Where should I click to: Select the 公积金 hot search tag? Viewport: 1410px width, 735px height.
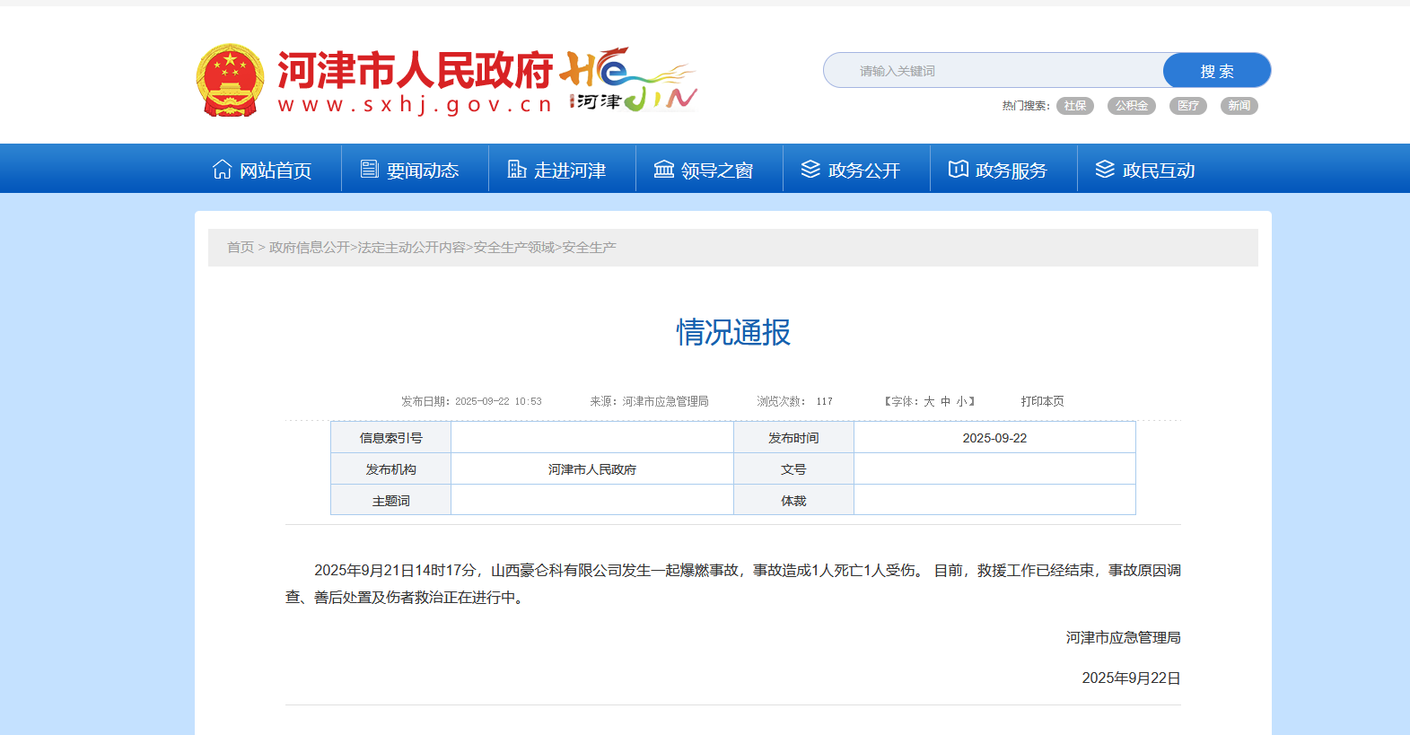(1131, 106)
